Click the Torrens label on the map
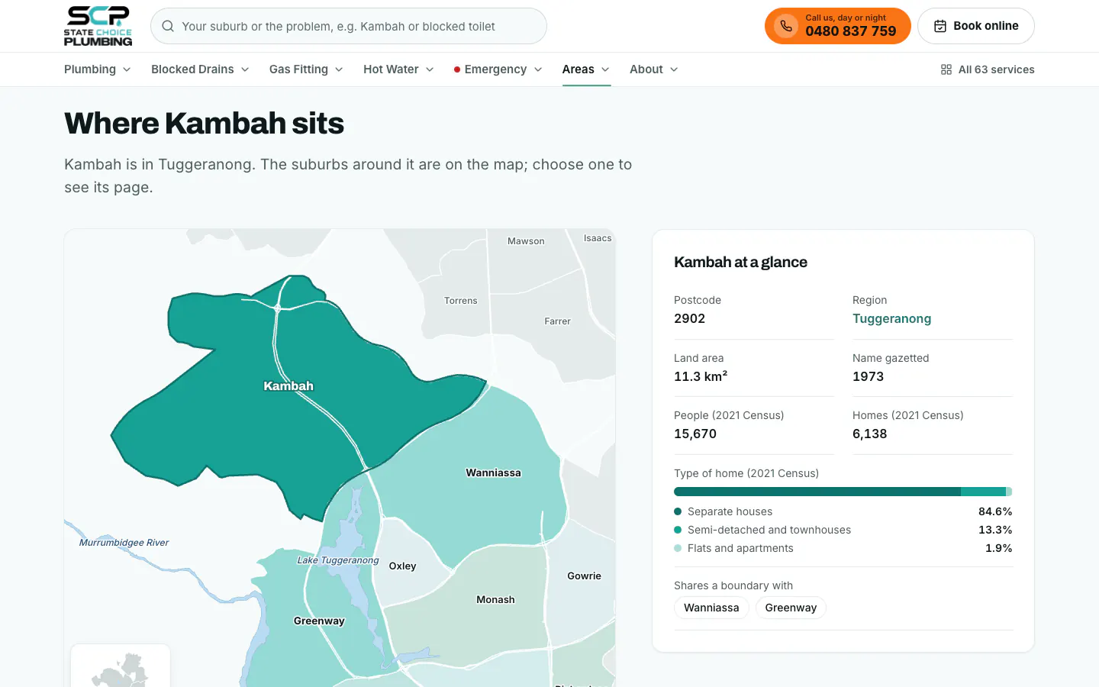The width and height of the screenshot is (1099, 687). click(460, 301)
